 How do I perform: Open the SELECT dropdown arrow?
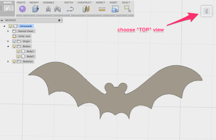click(128, 16)
